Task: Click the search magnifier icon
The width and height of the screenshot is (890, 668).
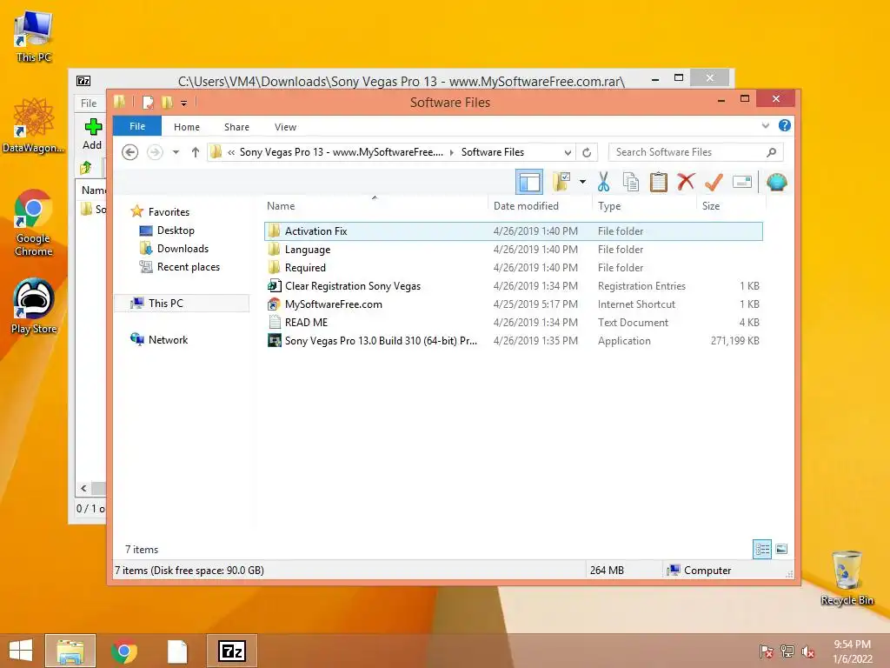Action: pyautogui.click(x=771, y=152)
